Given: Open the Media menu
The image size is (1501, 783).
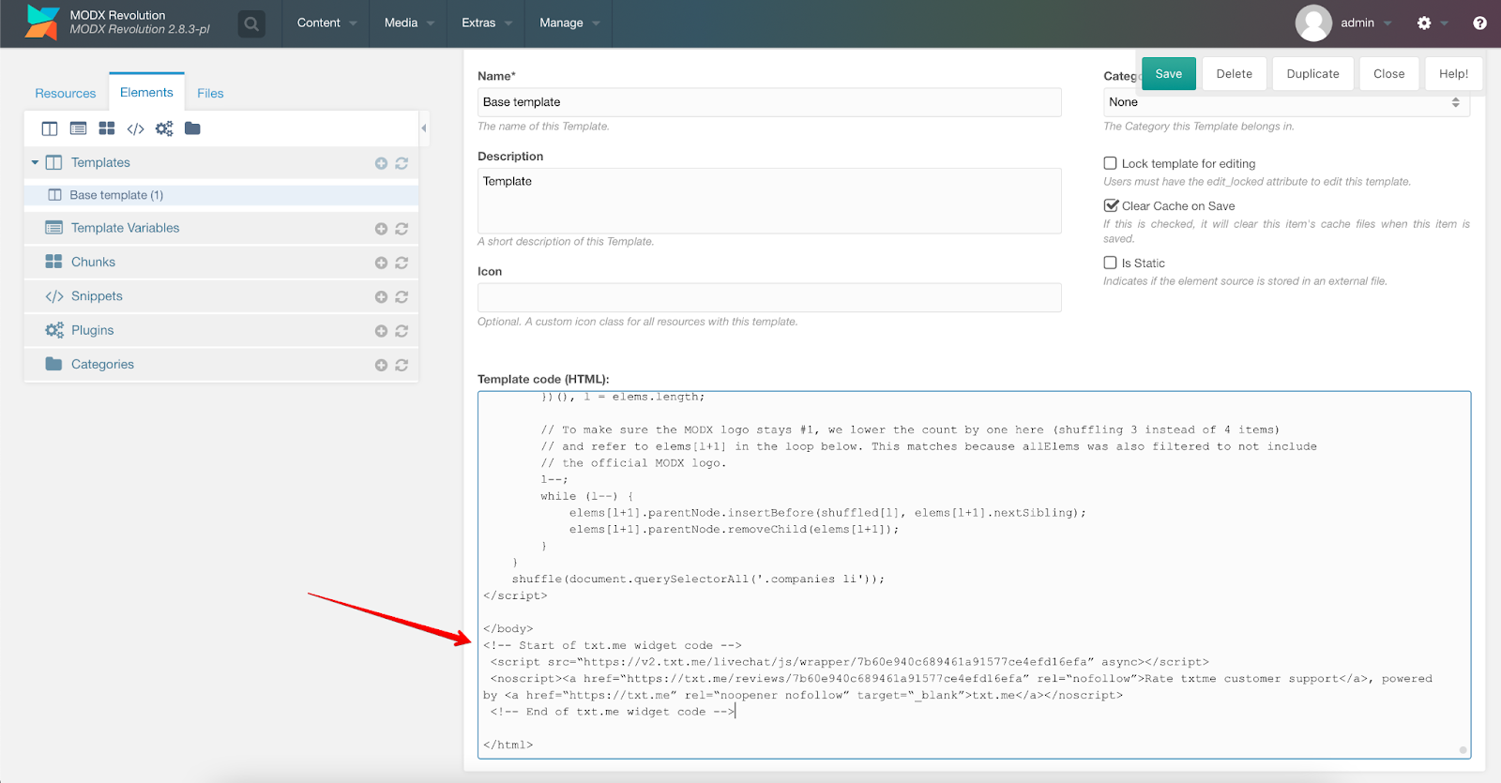Looking at the screenshot, I should (409, 23).
